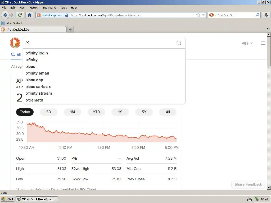The width and height of the screenshot is (271, 203).
Task: Click XP at DuckDuckGo taskbar button
Action: (x=37, y=199)
